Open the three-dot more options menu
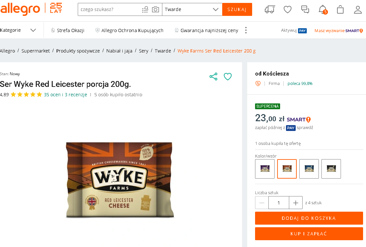This screenshot has width=366, height=247. (x=246, y=30)
